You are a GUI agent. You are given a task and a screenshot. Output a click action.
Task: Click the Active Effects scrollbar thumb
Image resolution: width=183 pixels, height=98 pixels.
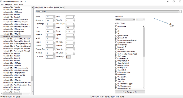pyautogui.click(x=144, y=42)
